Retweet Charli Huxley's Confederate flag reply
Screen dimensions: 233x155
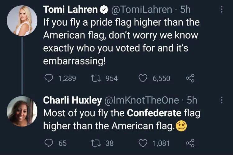[96, 143]
